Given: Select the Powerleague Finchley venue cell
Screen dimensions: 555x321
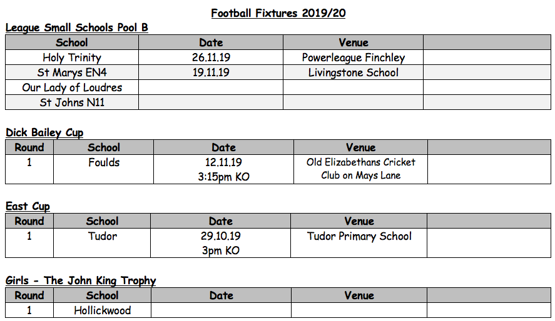Looking at the screenshot, I should click(353, 57).
